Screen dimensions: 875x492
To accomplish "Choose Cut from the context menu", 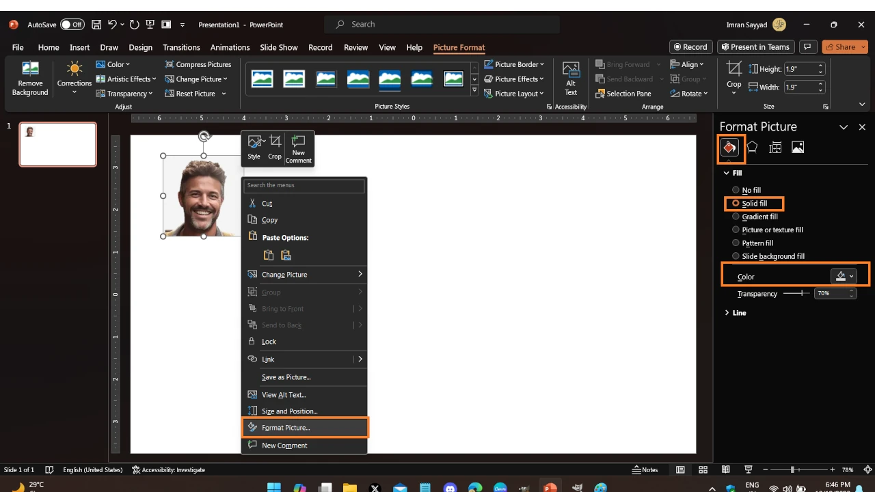I will pos(304,204).
